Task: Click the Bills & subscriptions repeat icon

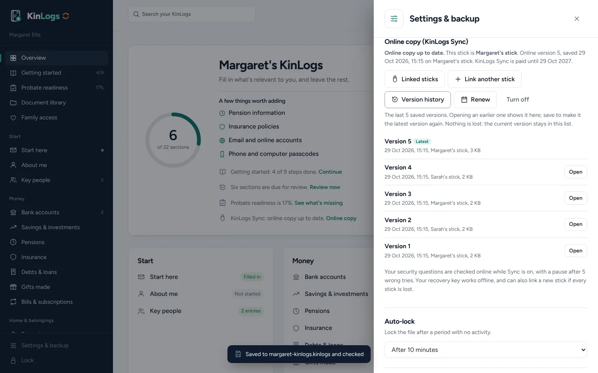Action: (x=13, y=302)
